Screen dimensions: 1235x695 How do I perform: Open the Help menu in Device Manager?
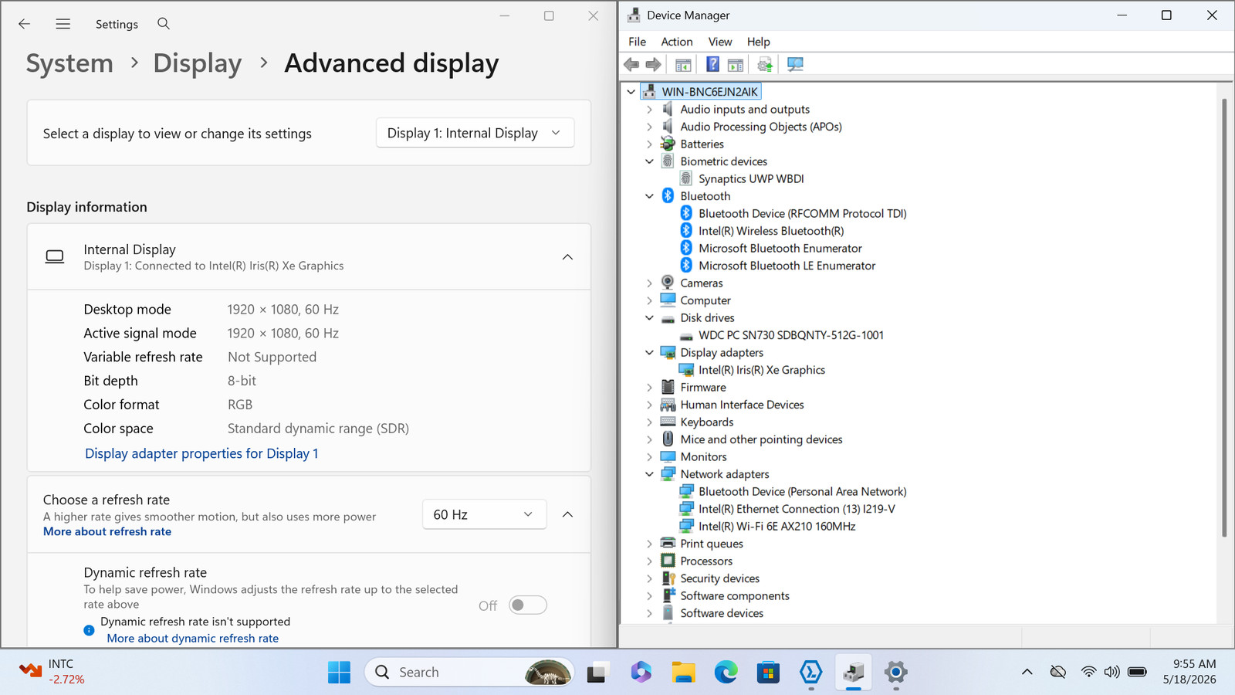point(759,42)
